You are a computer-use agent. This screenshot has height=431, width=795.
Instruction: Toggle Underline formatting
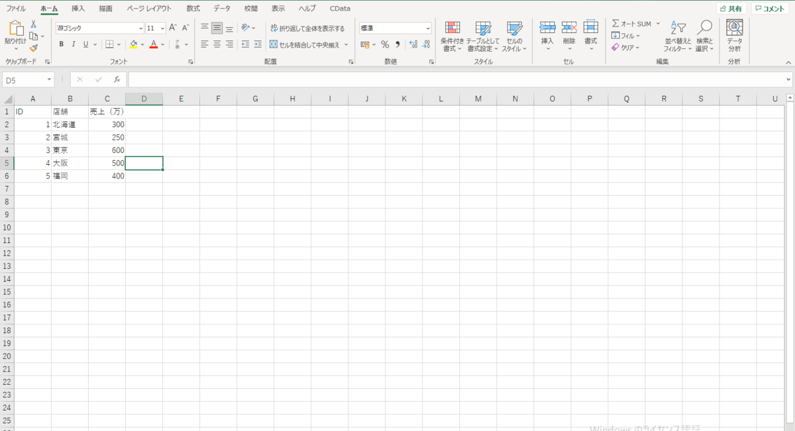85,44
